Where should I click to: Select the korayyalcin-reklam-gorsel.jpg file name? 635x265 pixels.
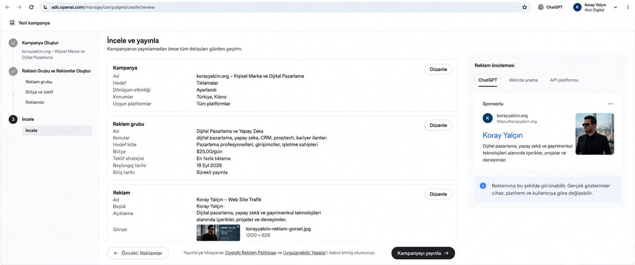278,229
